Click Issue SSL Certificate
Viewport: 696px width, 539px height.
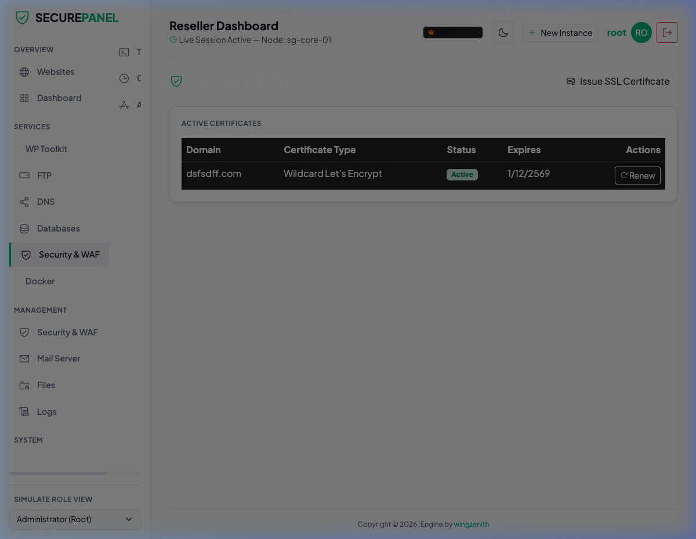tap(618, 81)
